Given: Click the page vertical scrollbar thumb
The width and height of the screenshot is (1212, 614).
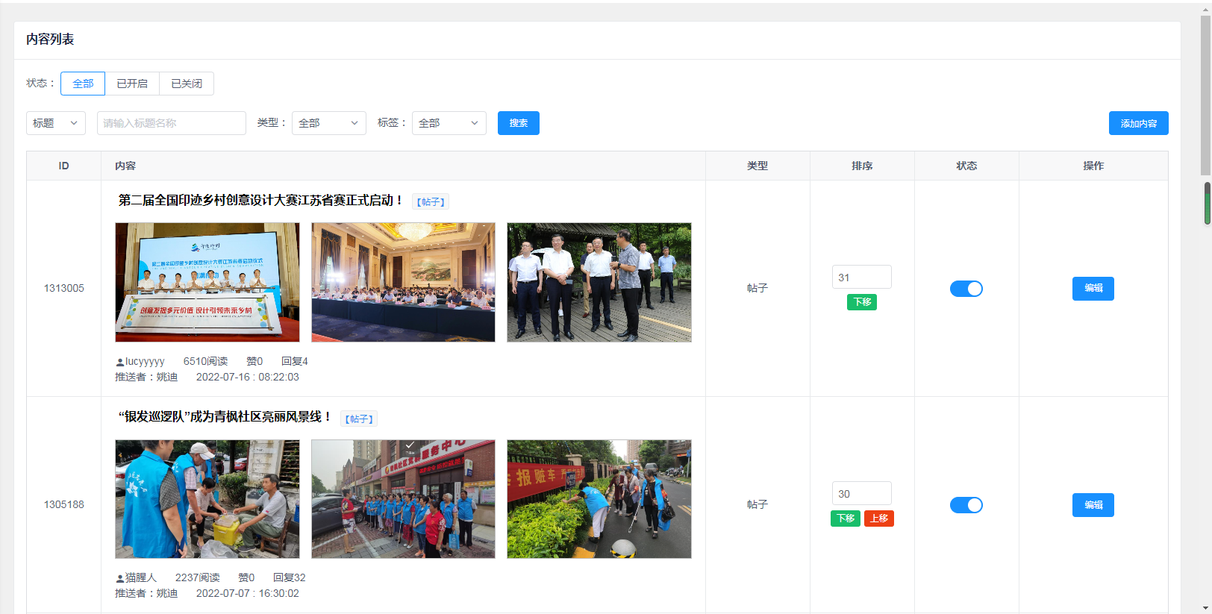Looking at the screenshot, I should click(1205, 95).
